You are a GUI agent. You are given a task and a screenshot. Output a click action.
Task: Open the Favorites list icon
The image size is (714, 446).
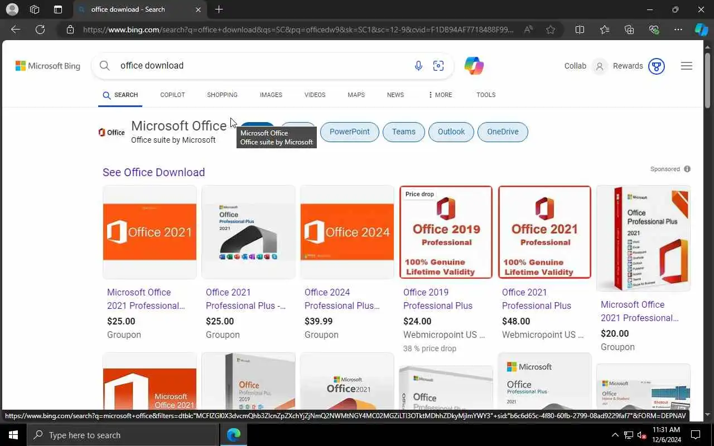(605, 30)
